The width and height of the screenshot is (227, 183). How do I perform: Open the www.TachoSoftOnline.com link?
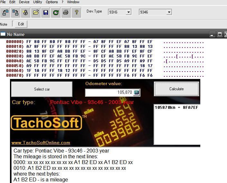coord(41,143)
